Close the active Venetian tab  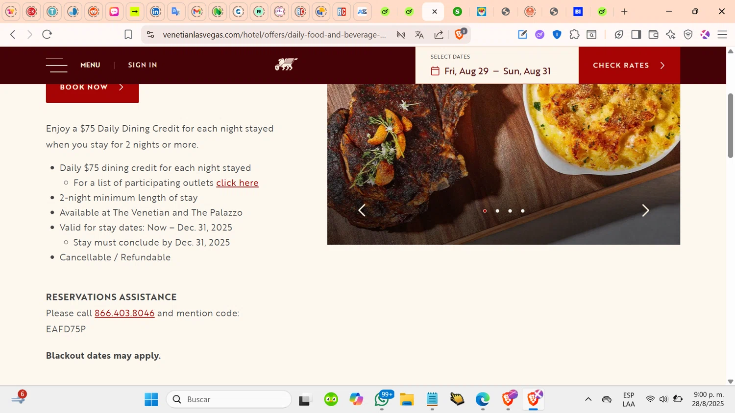click(x=434, y=12)
